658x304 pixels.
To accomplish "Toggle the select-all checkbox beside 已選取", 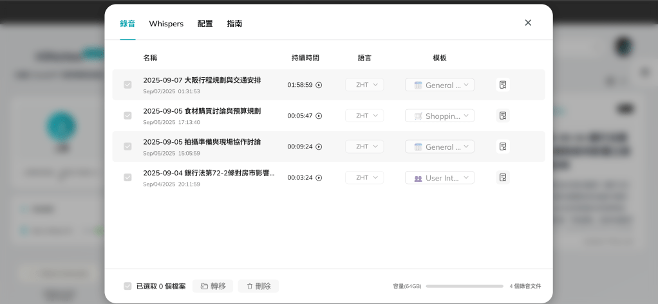I will [127, 286].
